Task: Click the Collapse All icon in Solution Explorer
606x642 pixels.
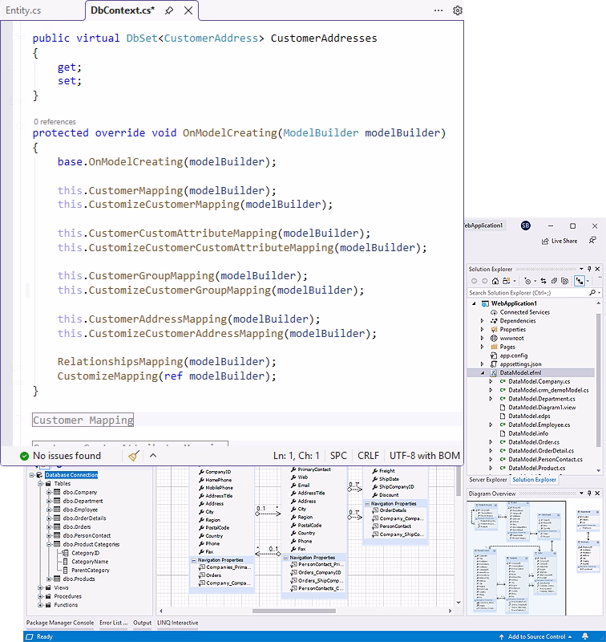Action: click(554, 281)
